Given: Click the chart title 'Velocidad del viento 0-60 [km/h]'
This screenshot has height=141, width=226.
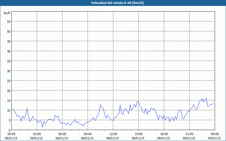Looking at the screenshot, I should pos(118,3).
